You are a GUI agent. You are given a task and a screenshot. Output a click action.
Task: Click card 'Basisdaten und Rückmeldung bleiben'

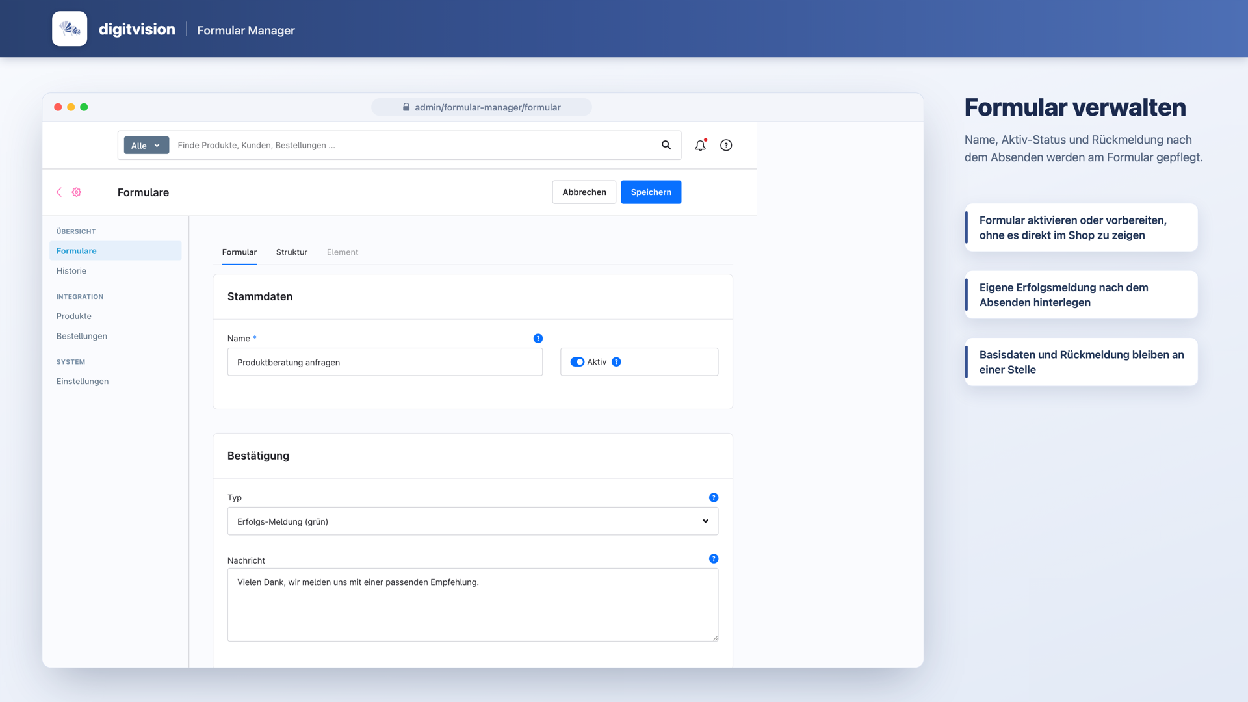[1081, 362]
